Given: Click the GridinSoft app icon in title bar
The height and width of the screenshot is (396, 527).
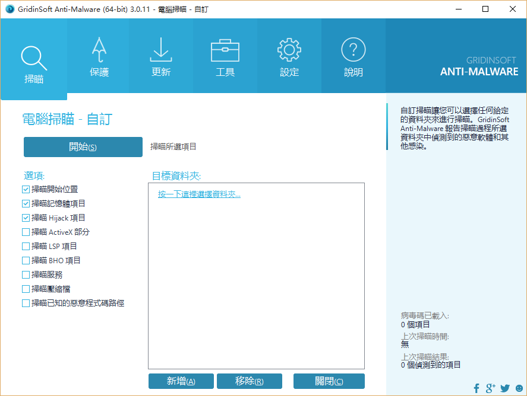Looking at the screenshot, I should pos(10,9).
